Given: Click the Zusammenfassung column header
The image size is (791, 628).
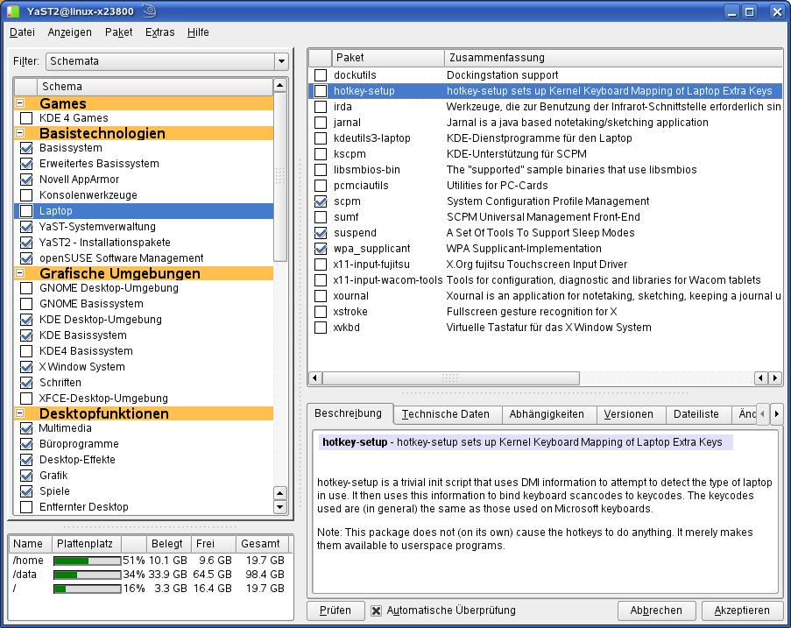Looking at the screenshot, I should pyautogui.click(x=613, y=58).
